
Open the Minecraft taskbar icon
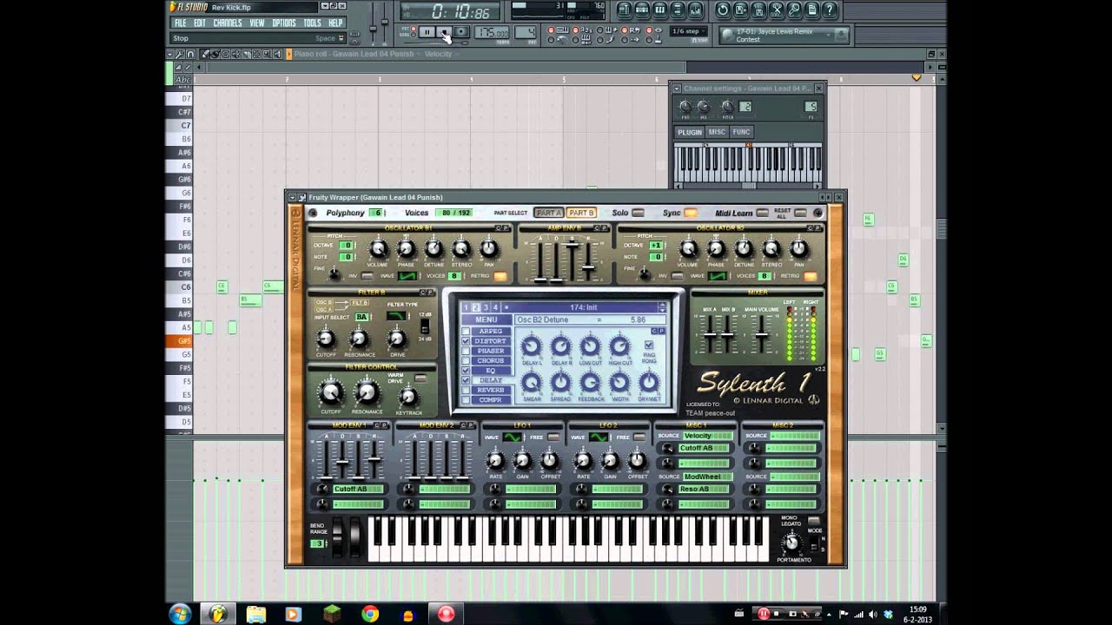[x=332, y=614]
